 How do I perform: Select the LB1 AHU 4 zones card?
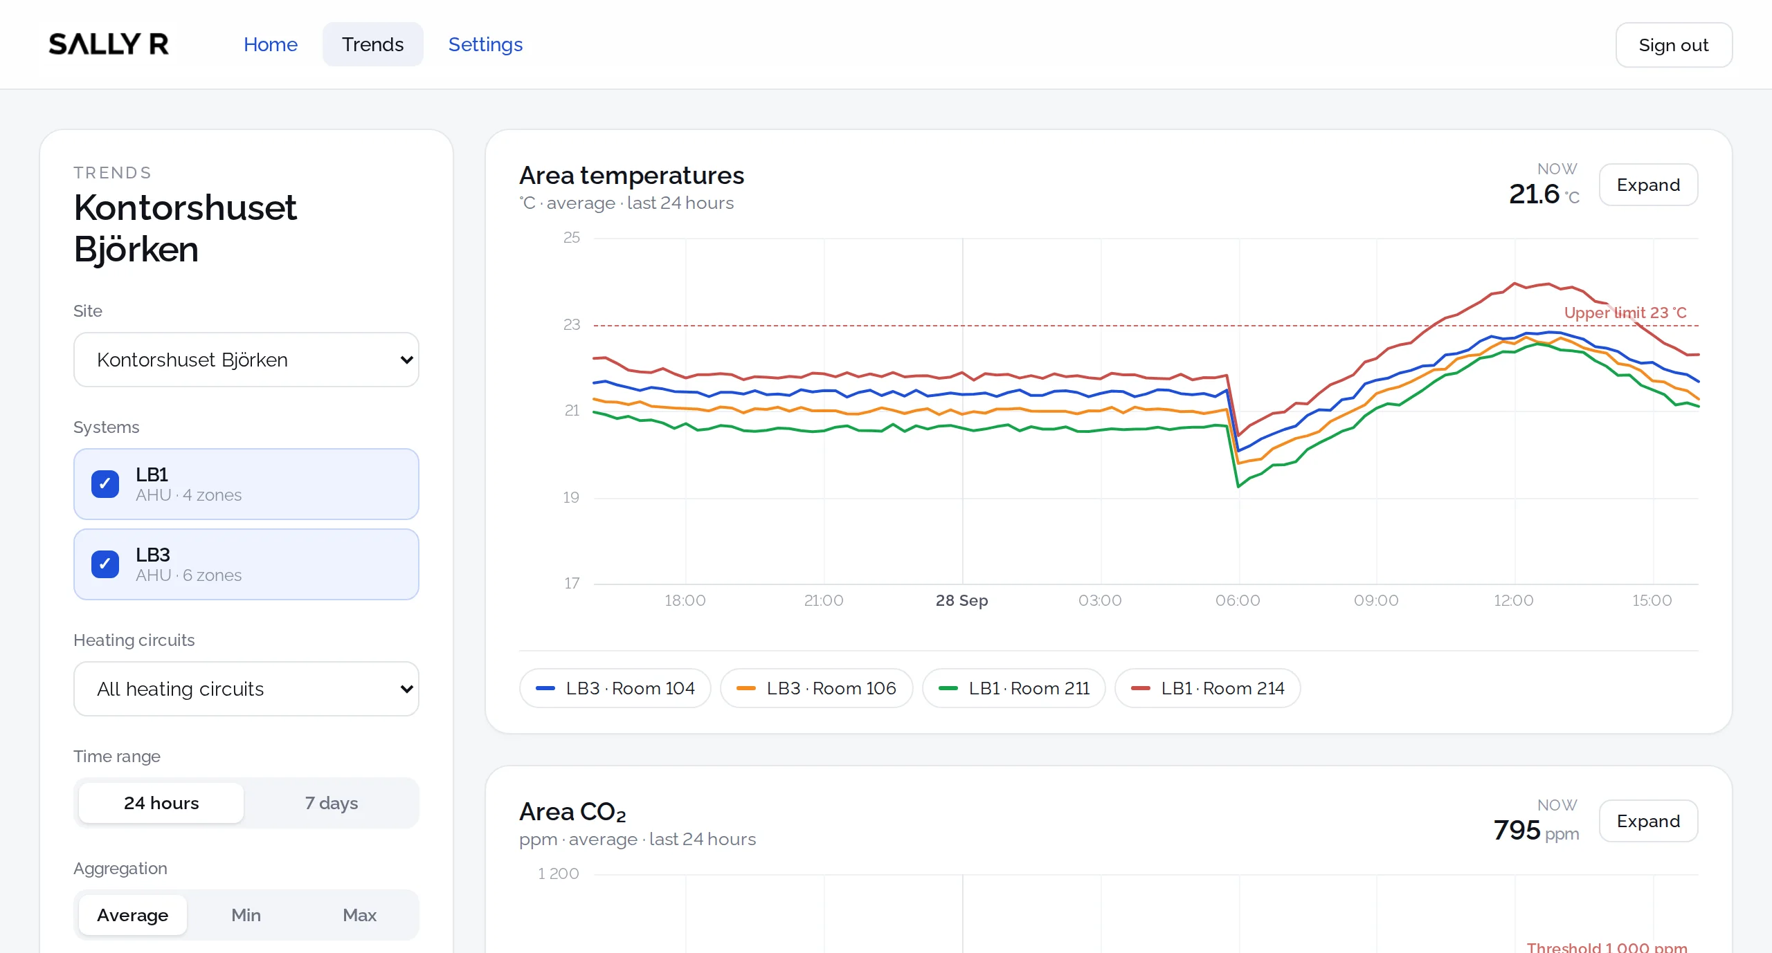[246, 484]
